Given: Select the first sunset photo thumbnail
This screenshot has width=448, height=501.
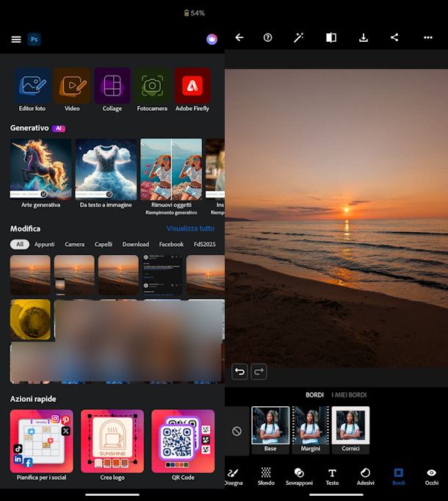Looking at the screenshot, I should [x=30, y=275].
